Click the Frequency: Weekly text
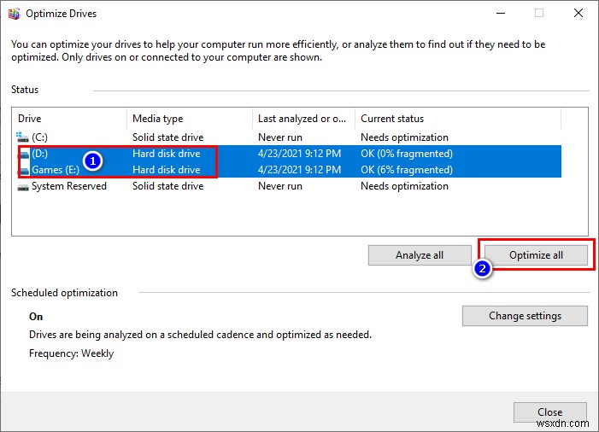 tap(72, 353)
